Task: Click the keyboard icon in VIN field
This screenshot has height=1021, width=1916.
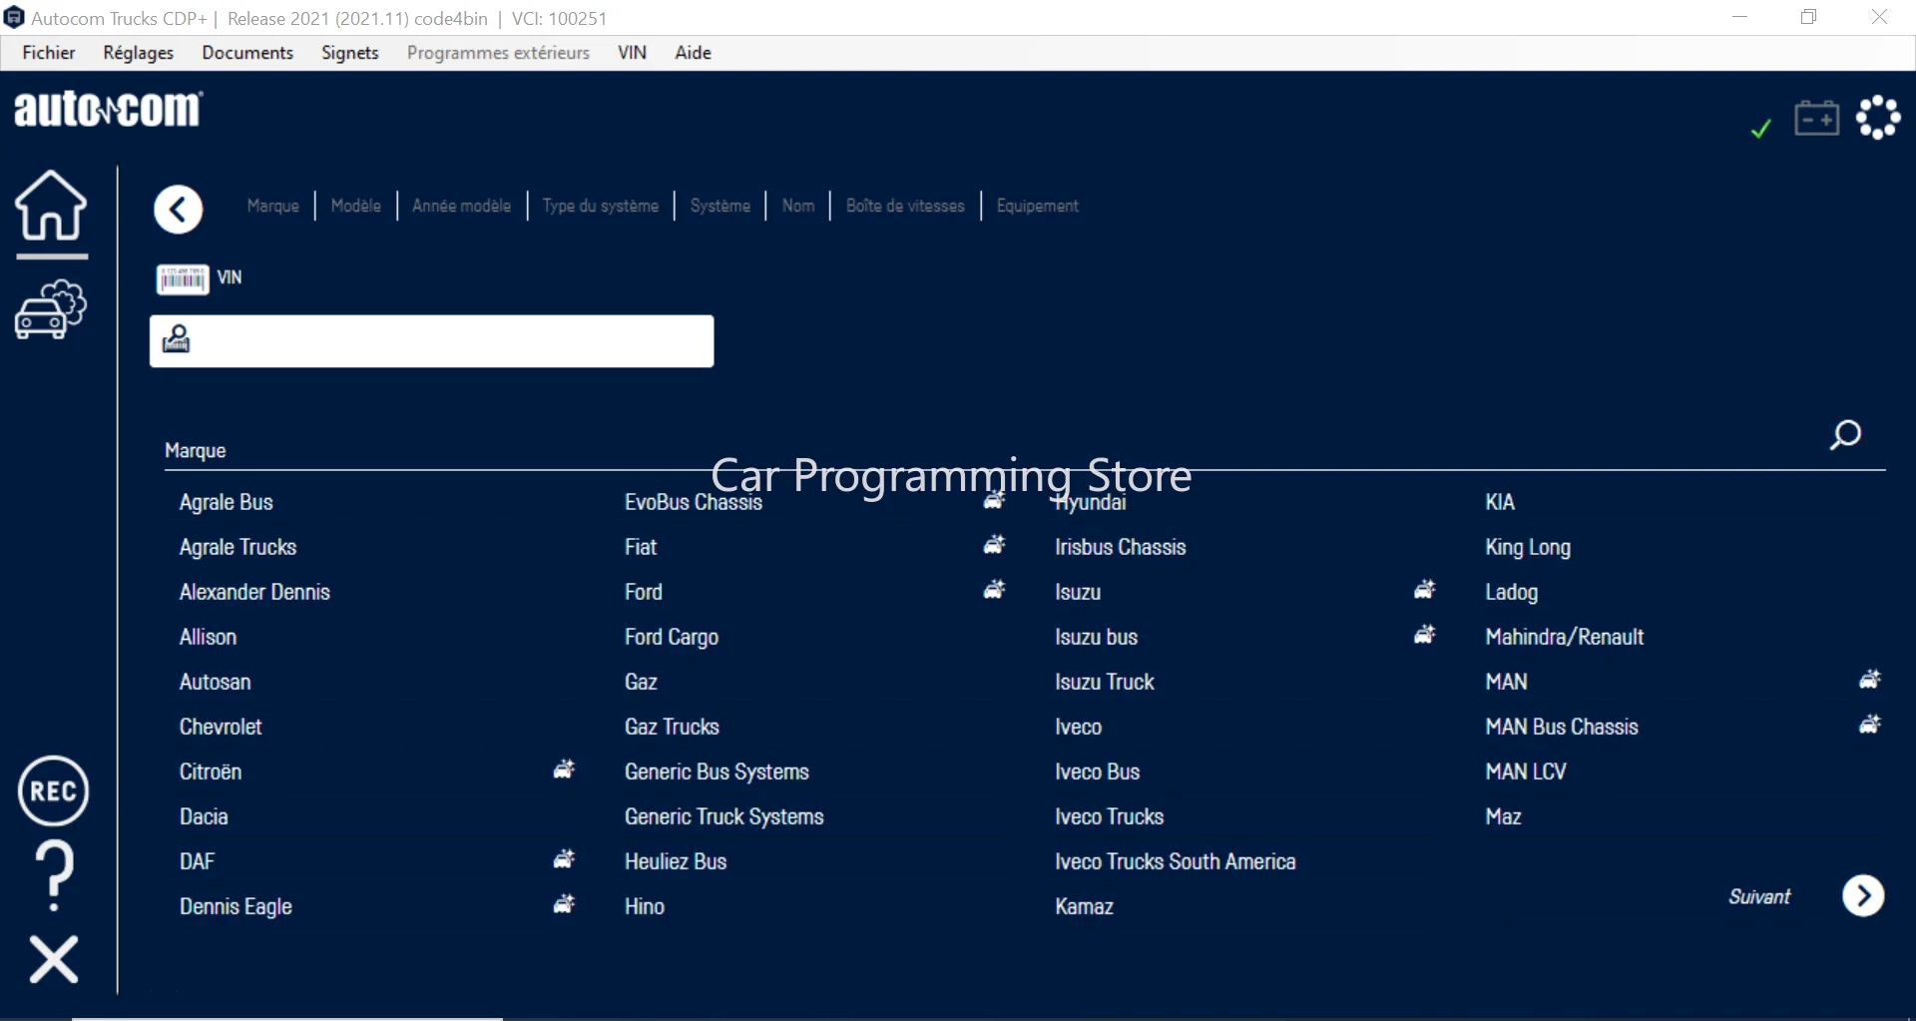Action: (x=177, y=339)
